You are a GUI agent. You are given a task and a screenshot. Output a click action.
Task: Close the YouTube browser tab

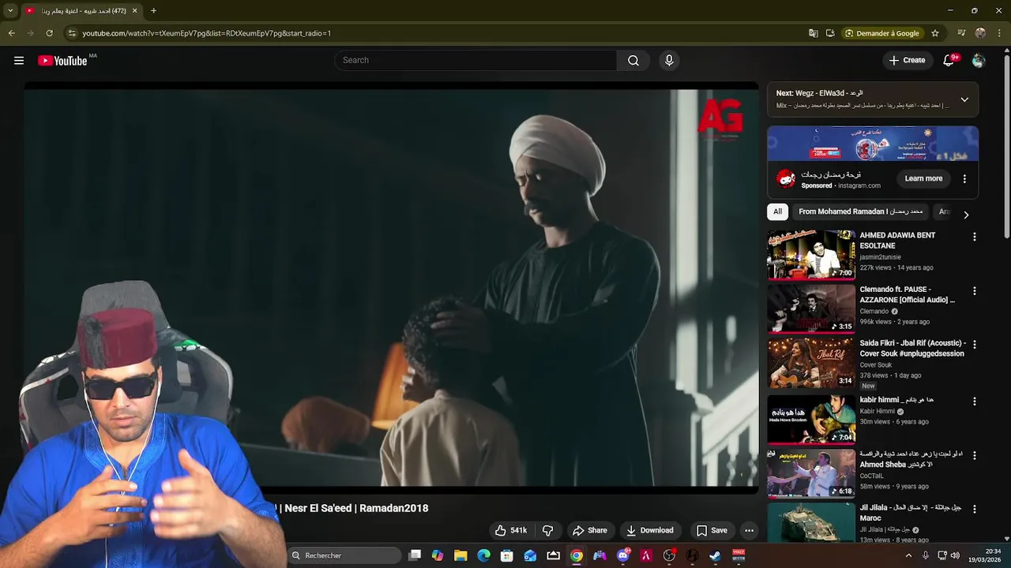click(134, 10)
